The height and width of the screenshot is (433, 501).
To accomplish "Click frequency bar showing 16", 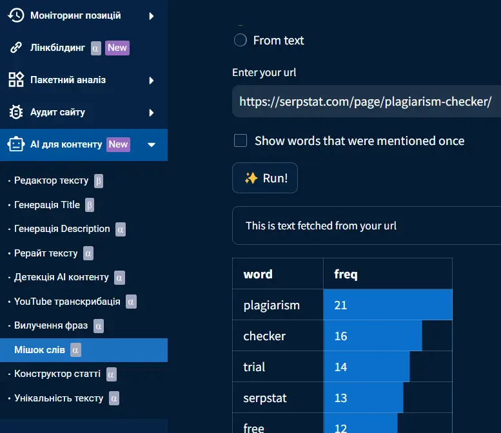I will pyautogui.click(x=373, y=336).
